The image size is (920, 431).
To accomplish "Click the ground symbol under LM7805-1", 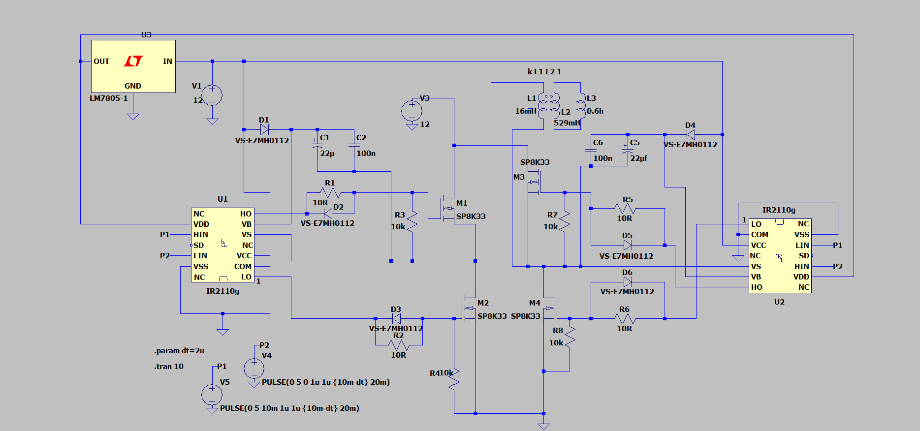I will (133, 117).
